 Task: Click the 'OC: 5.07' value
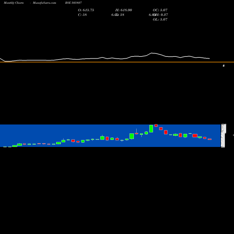pyautogui.click(x=160, y=10)
